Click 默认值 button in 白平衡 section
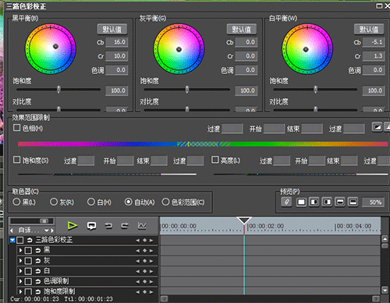 (x=369, y=30)
